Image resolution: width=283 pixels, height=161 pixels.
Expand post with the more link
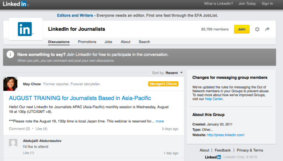(160, 121)
